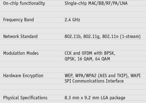Select the 2.4 GHz value

pos(72,20)
